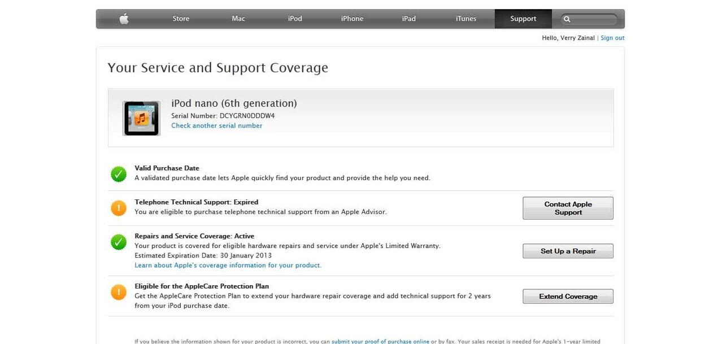The width and height of the screenshot is (723, 344).
Task: Switch to the iPhone tab
Action: [352, 19]
